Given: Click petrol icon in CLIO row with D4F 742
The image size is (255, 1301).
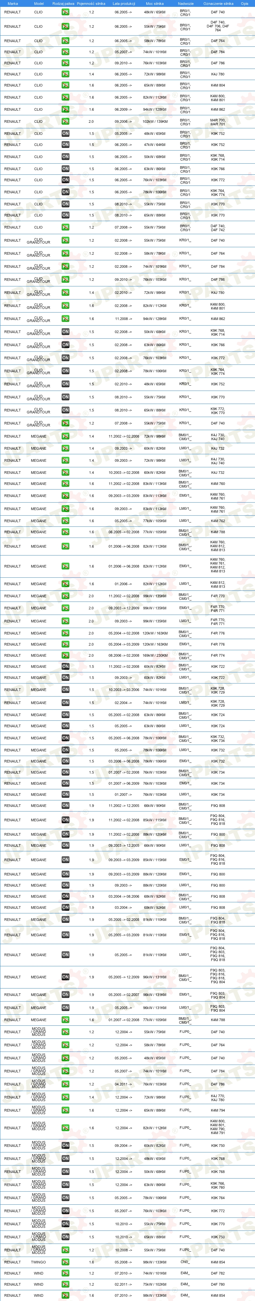Looking at the screenshot, I should click(x=66, y=227).
